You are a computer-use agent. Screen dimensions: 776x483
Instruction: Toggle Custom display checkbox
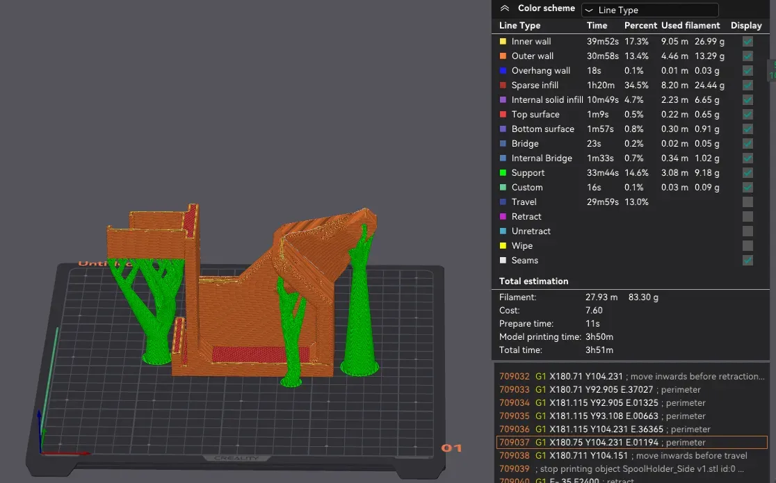tap(747, 188)
